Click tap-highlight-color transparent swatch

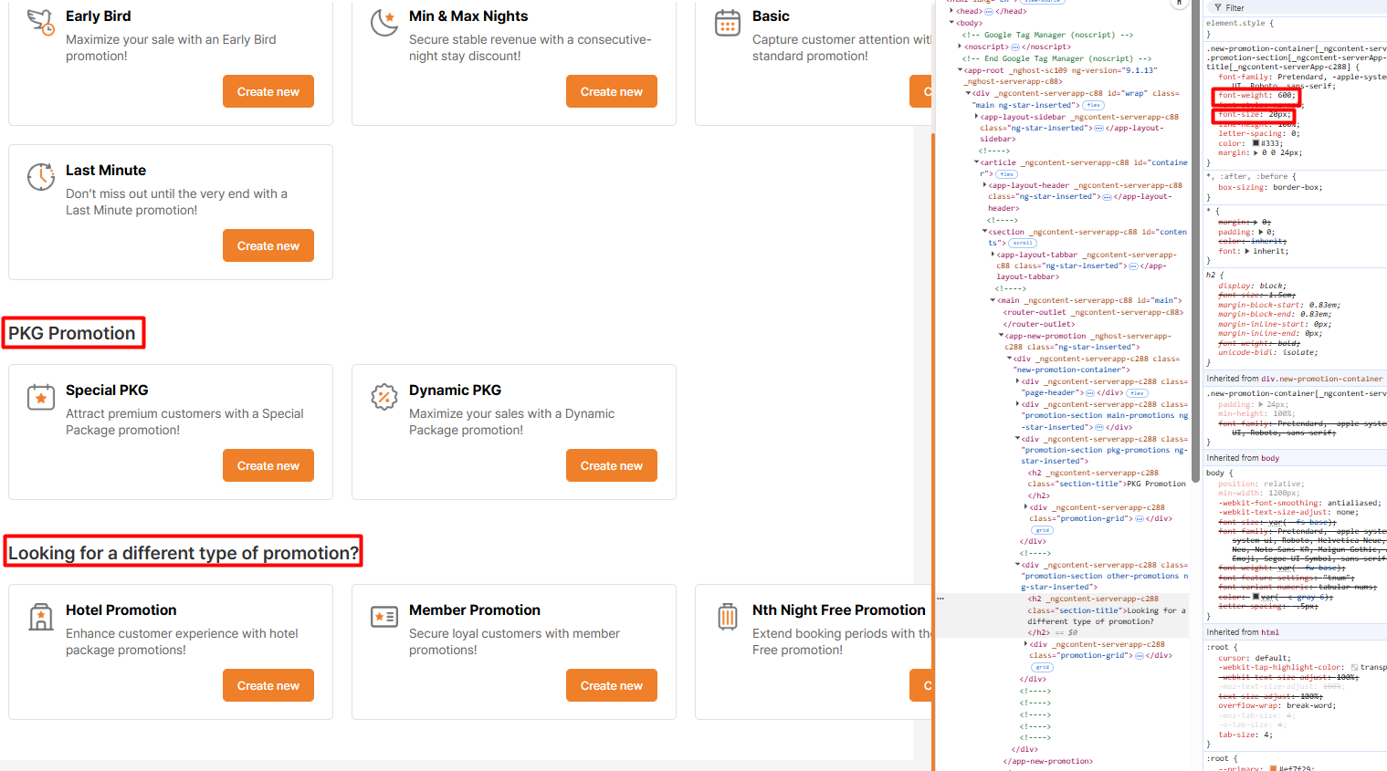[x=1354, y=668]
